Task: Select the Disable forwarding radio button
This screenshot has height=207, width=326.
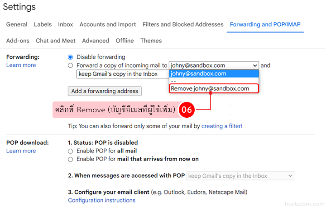Action: [70, 57]
